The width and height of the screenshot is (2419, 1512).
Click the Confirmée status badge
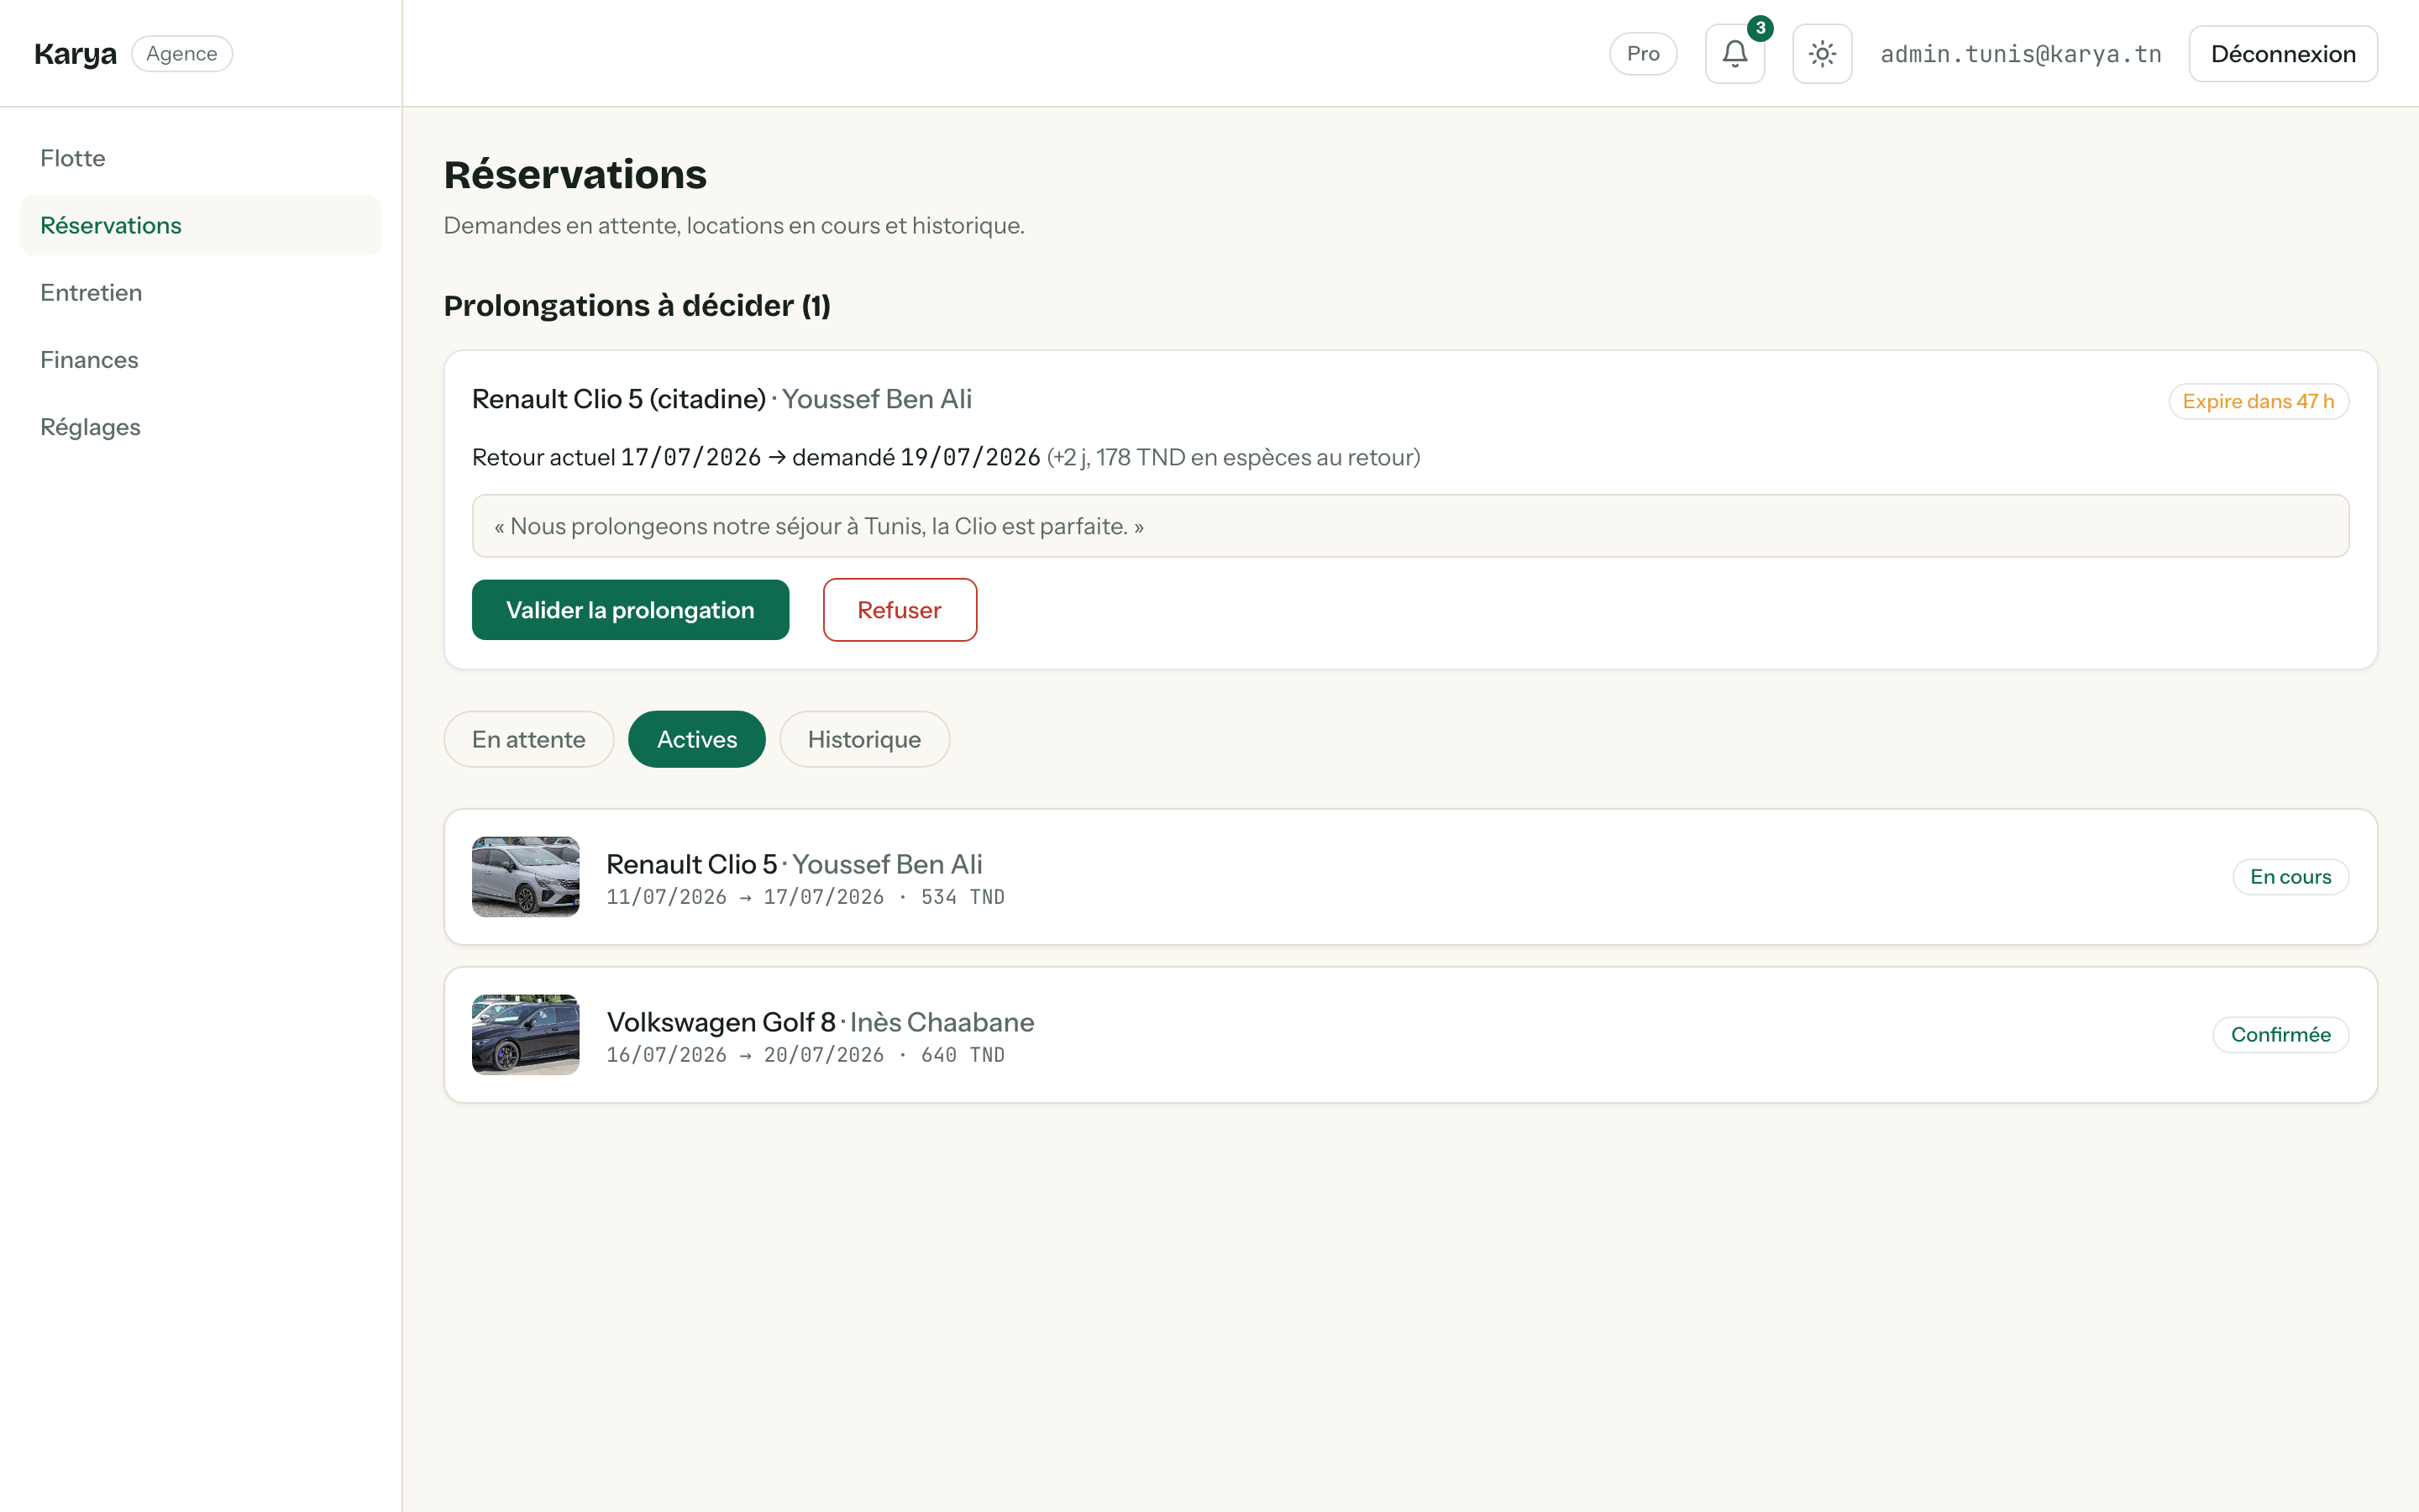(2280, 1035)
